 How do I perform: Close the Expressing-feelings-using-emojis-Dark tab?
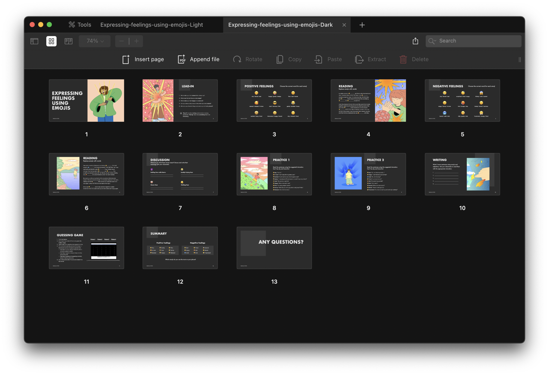tap(344, 25)
